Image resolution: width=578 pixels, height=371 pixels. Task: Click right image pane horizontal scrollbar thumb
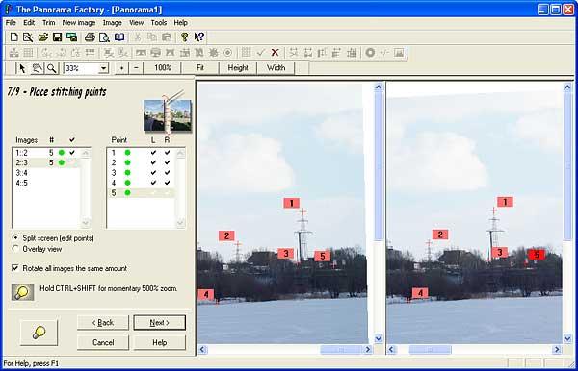click(x=431, y=349)
